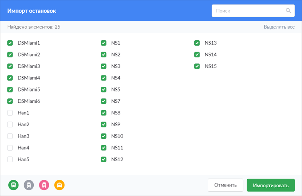This screenshot has width=302, height=196.
Task: Focus the Поиск search field
Action: 253,11
